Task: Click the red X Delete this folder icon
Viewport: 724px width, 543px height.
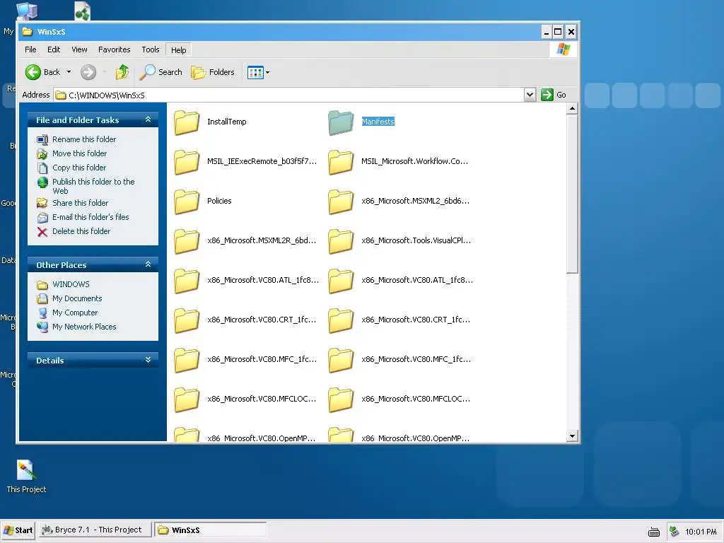Action: point(42,232)
